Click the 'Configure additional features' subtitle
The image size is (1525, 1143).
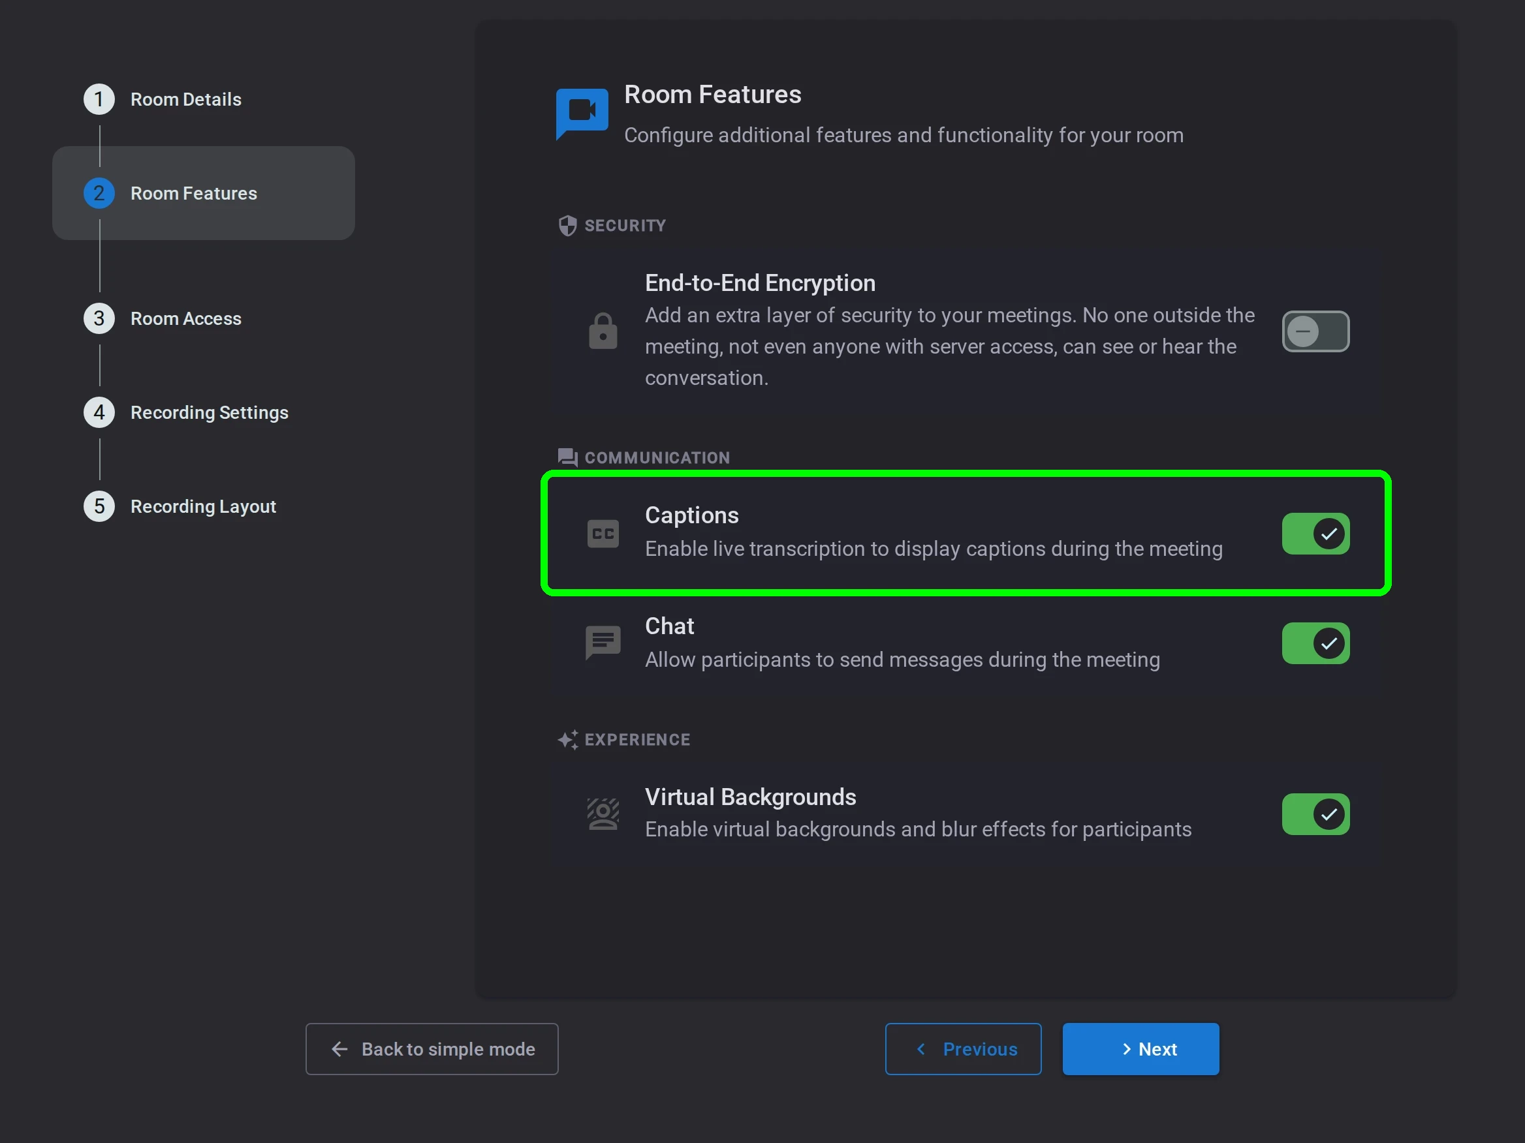click(x=904, y=135)
